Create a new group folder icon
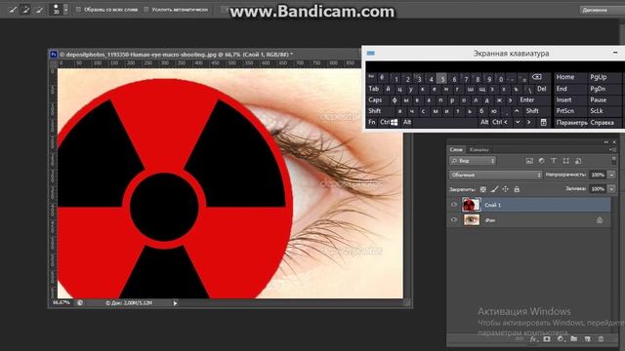The image size is (625, 351). (x=574, y=339)
